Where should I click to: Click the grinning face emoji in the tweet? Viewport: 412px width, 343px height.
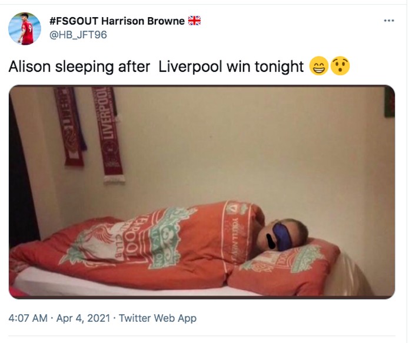tap(319, 66)
